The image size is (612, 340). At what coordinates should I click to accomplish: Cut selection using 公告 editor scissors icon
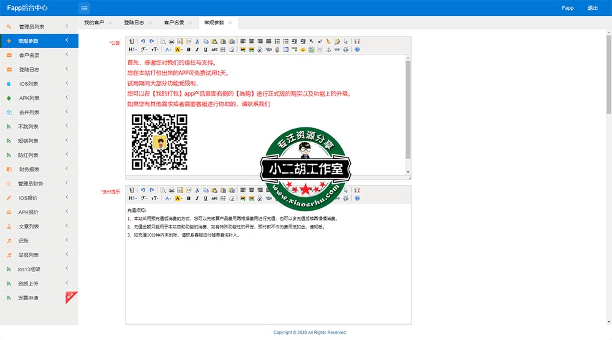[197, 42]
